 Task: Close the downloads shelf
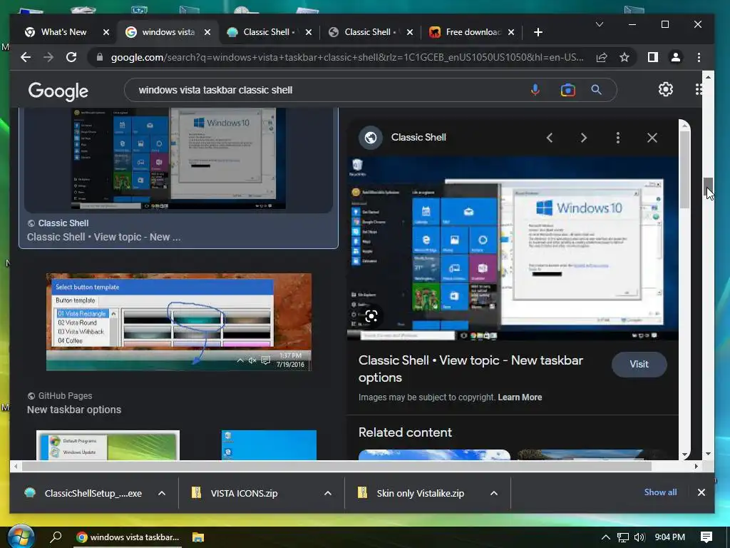coord(701,492)
